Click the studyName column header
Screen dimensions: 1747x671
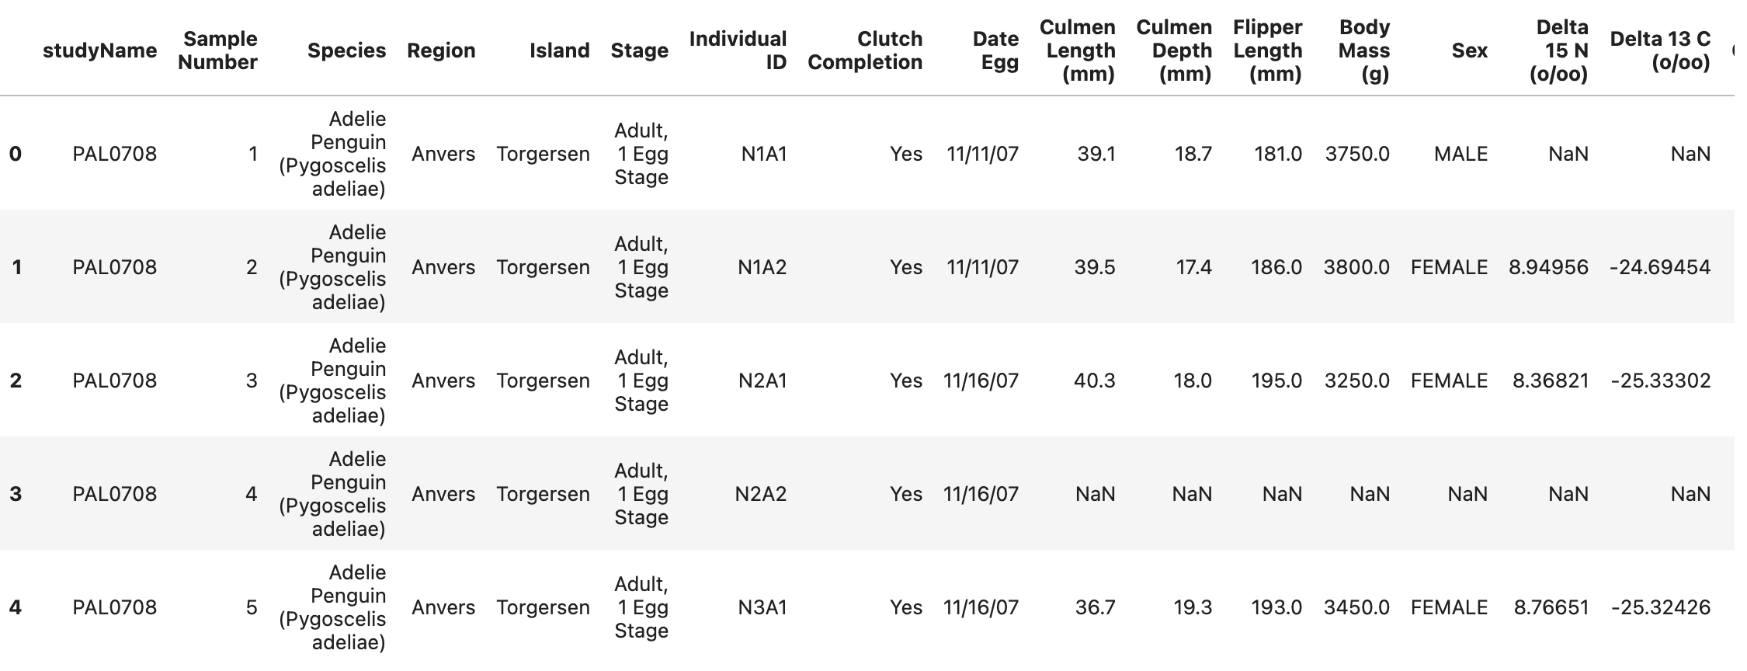99,50
